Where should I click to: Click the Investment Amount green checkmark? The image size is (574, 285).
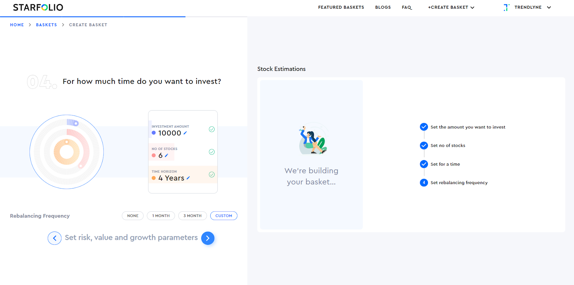click(x=212, y=129)
